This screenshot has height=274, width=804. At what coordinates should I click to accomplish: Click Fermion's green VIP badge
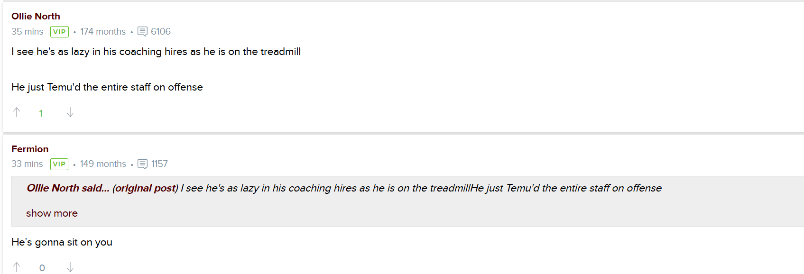coord(59,164)
